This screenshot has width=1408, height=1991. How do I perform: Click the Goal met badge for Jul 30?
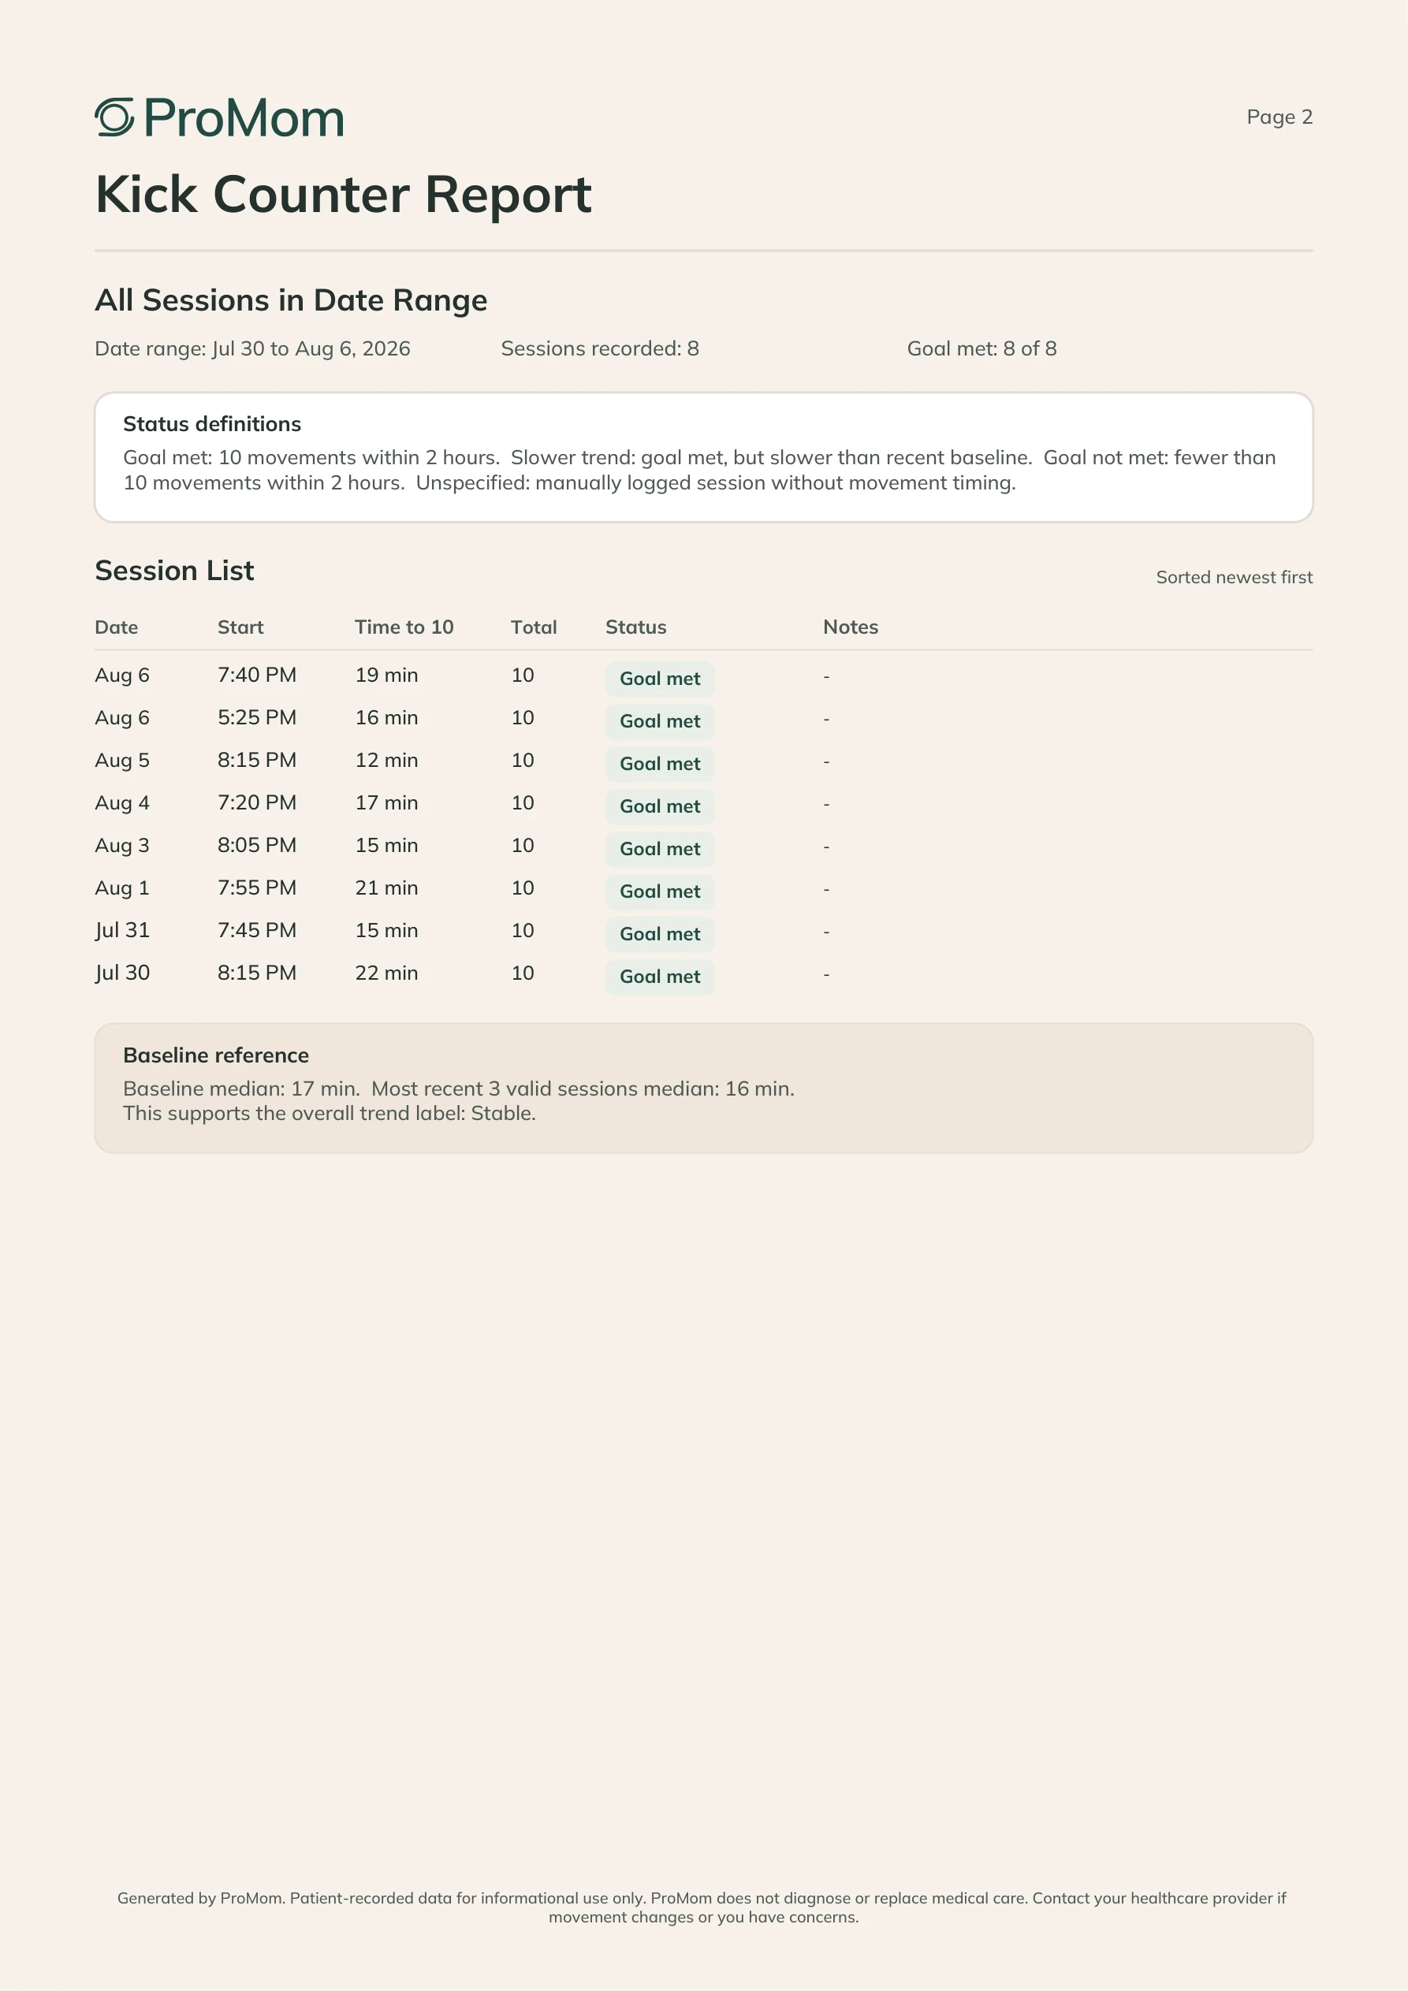click(x=659, y=977)
